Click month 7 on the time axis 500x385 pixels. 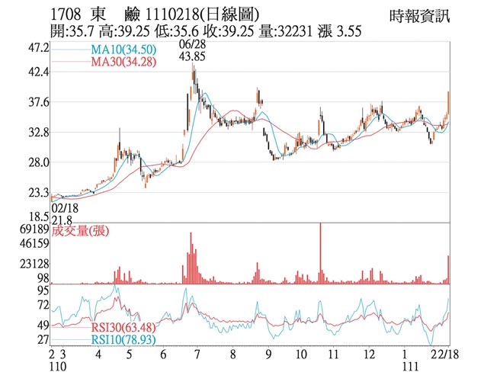(x=197, y=356)
